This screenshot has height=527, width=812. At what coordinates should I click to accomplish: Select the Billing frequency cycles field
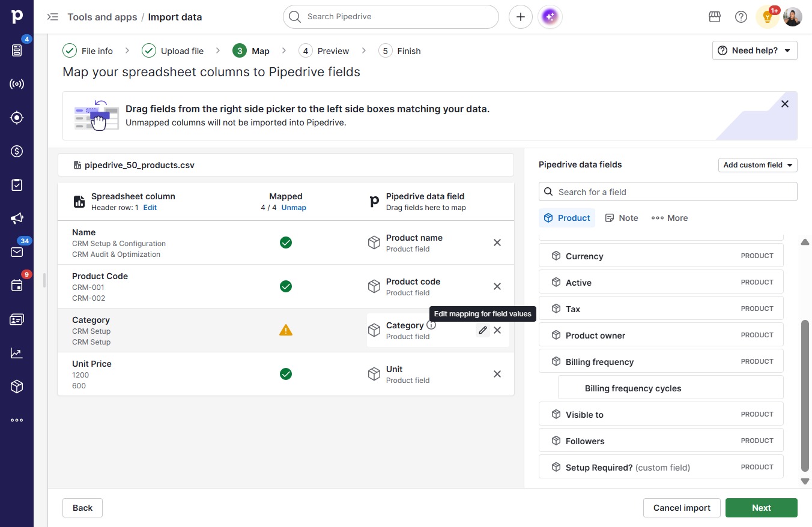(x=671, y=388)
